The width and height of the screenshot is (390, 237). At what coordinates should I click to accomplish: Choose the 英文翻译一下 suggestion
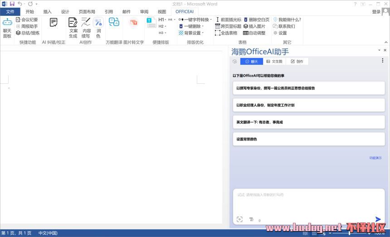click(x=309, y=122)
